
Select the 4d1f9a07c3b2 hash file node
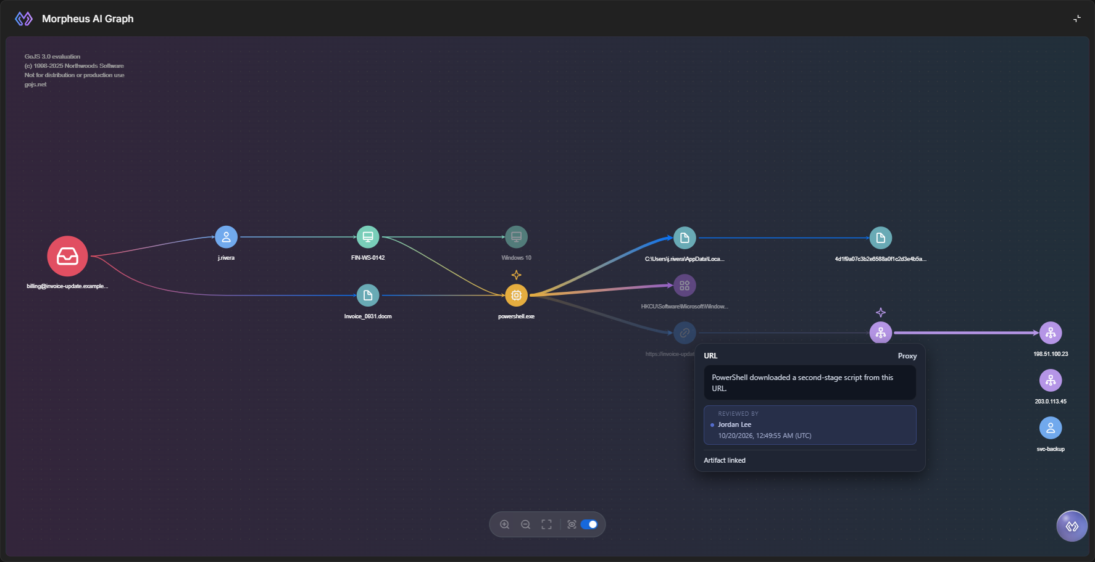[881, 238]
